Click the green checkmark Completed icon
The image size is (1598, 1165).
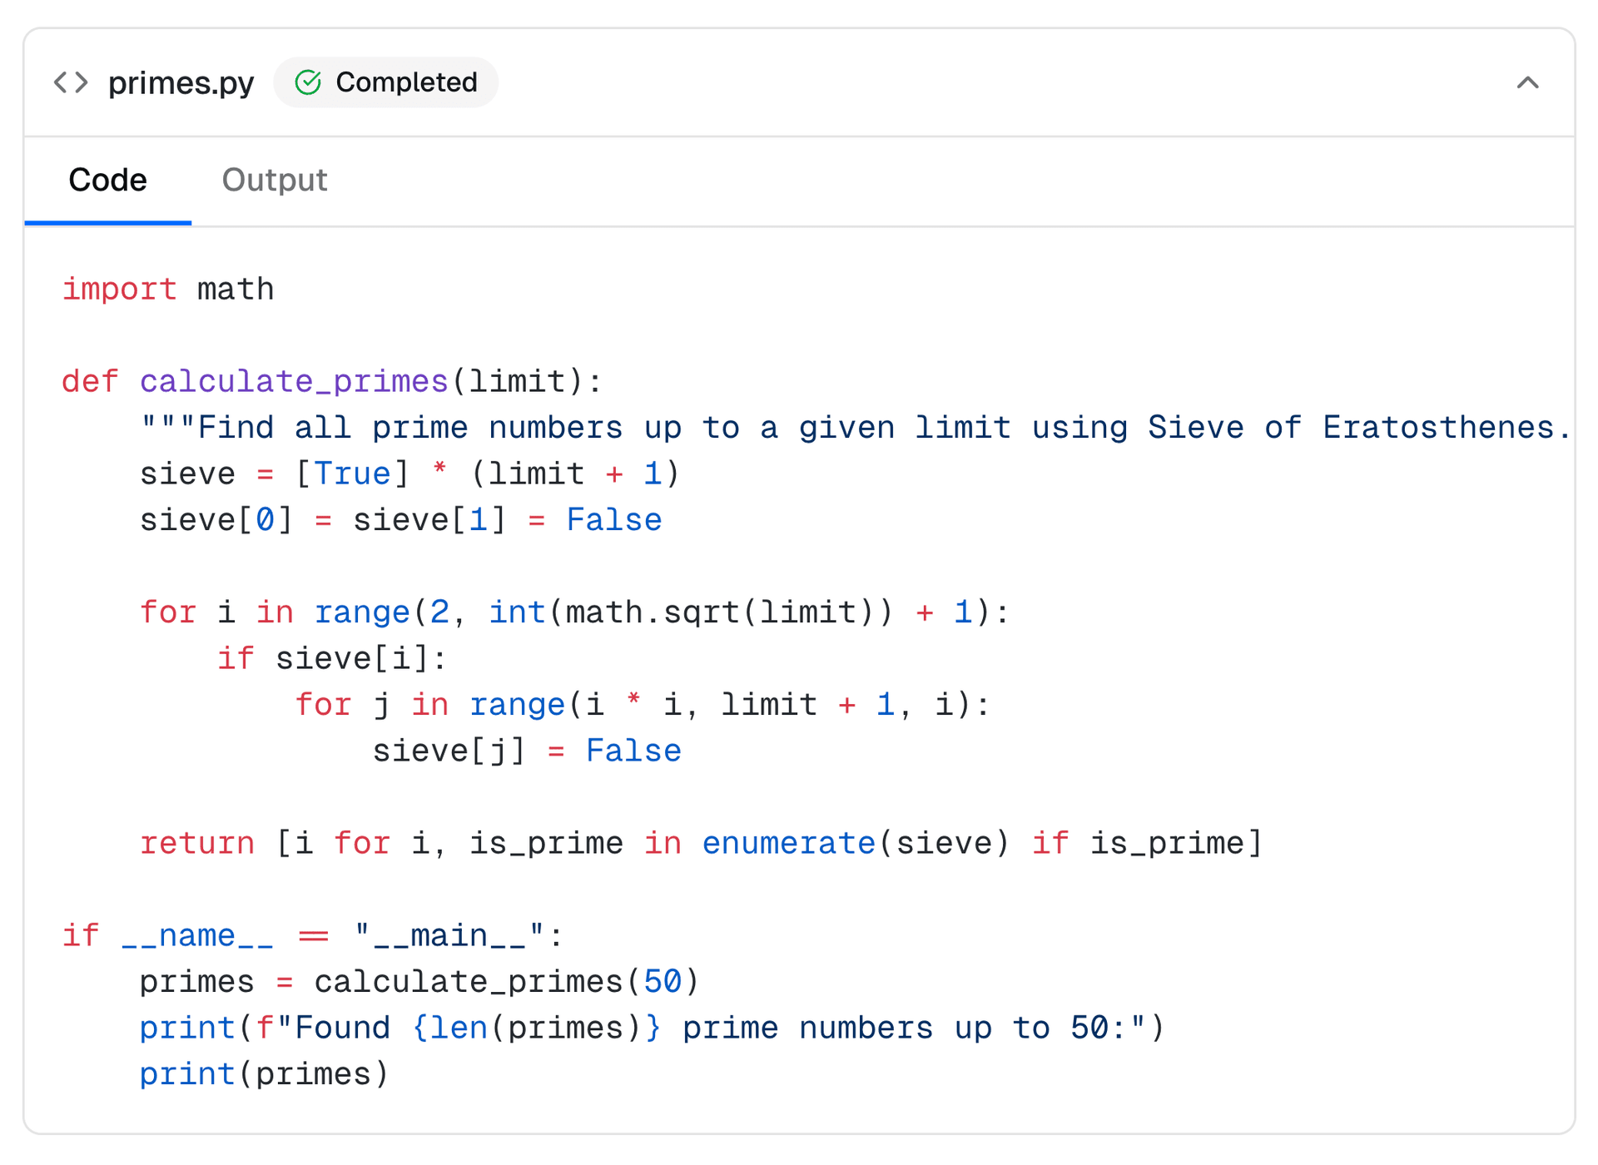308,82
